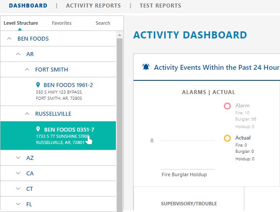280x212 pixels.
Task: Click the scroll up arrow in tree panel
Action: [x=119, y=34]
